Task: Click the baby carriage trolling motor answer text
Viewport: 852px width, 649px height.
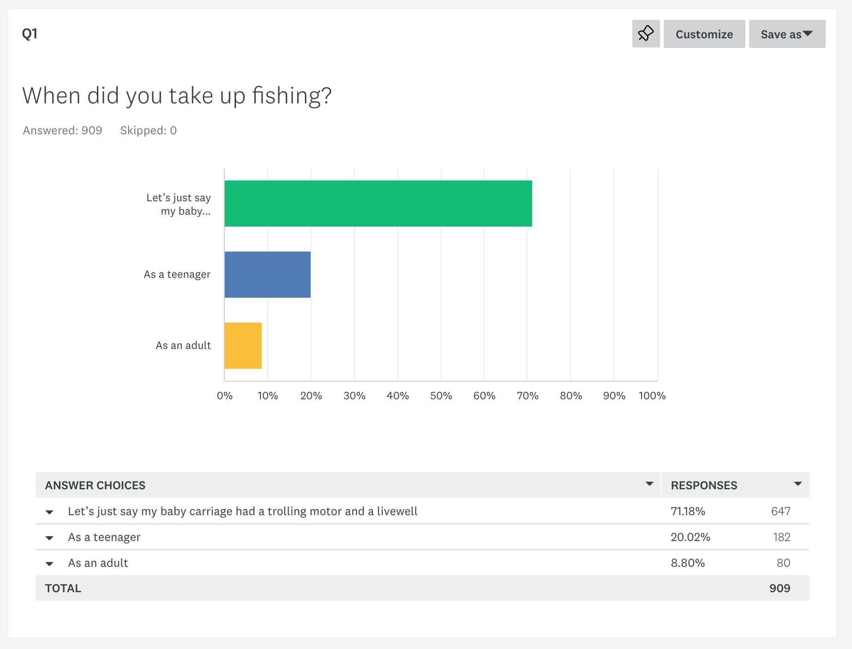Action: [243, 511]
